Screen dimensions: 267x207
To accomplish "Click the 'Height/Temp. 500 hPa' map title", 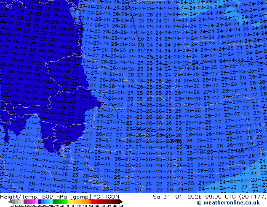I will pos(34,197).
